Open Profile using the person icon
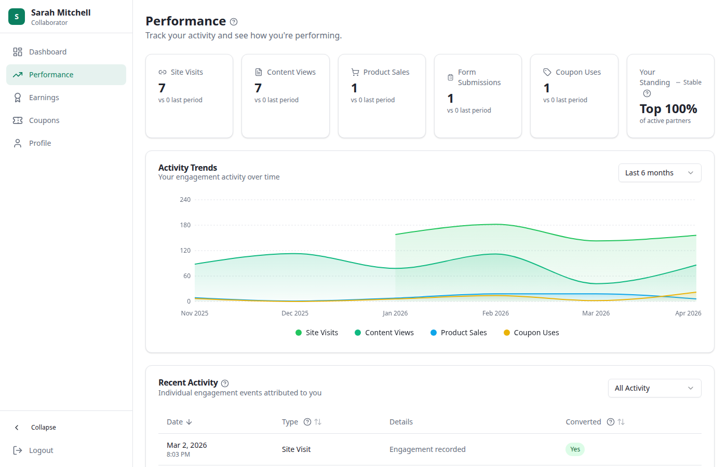This screenshot has width=727, height=467. click(x=18, y=143)
